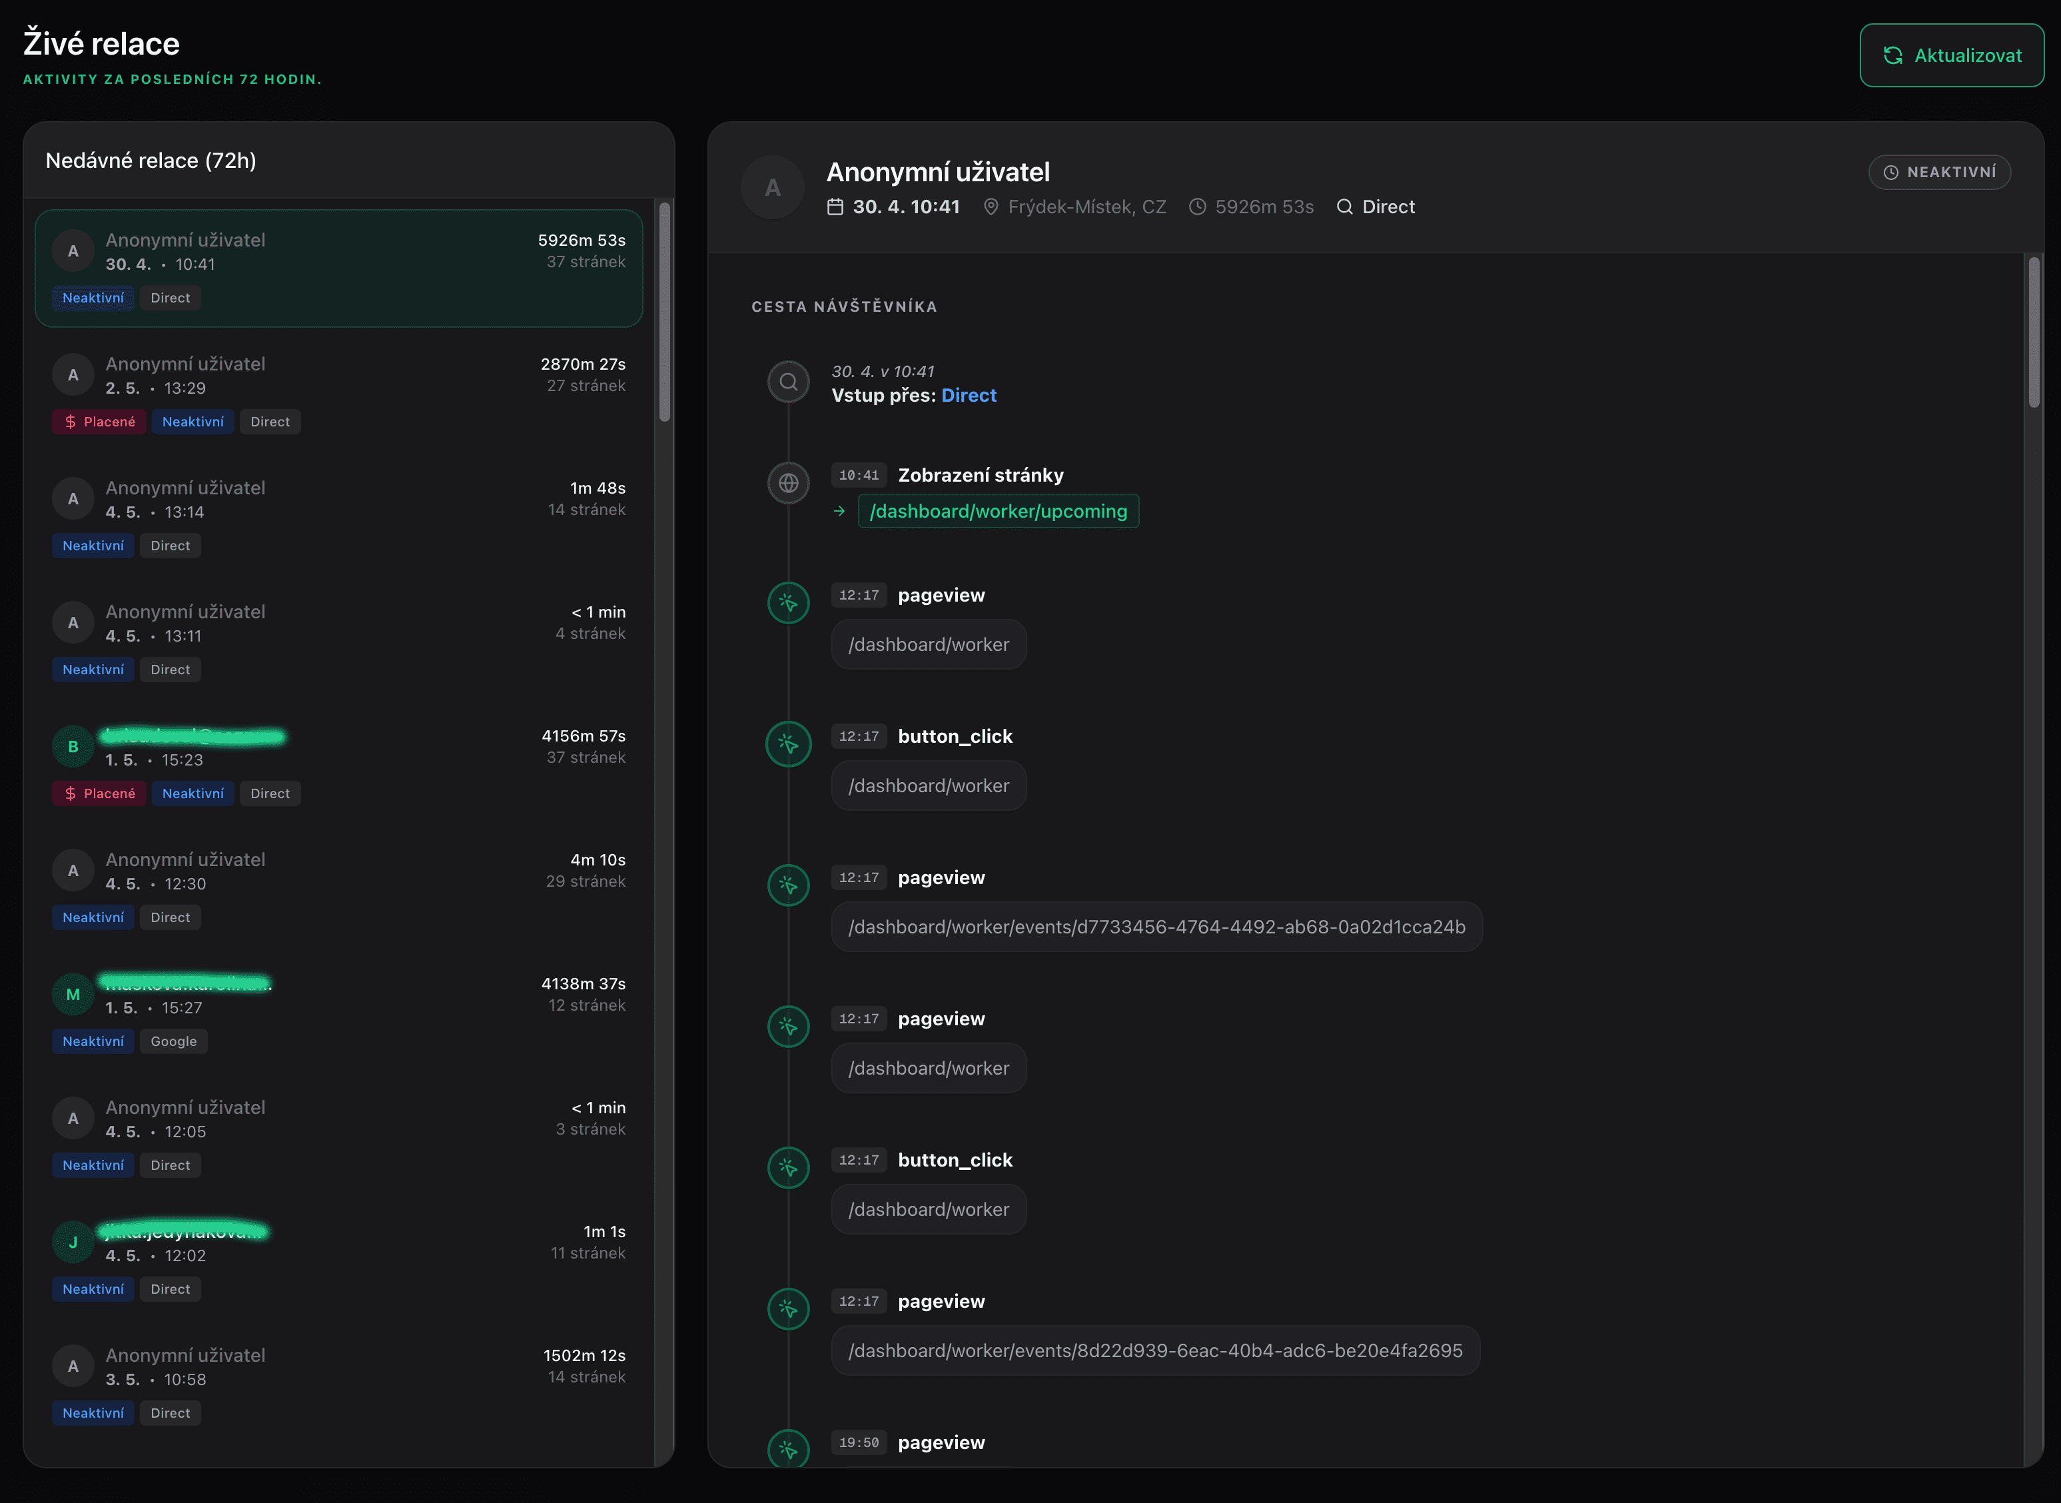Click /dashboard/worker chip under first button_click
The height and width of the screenshot is (1503, 2061).
pos(929,785)
